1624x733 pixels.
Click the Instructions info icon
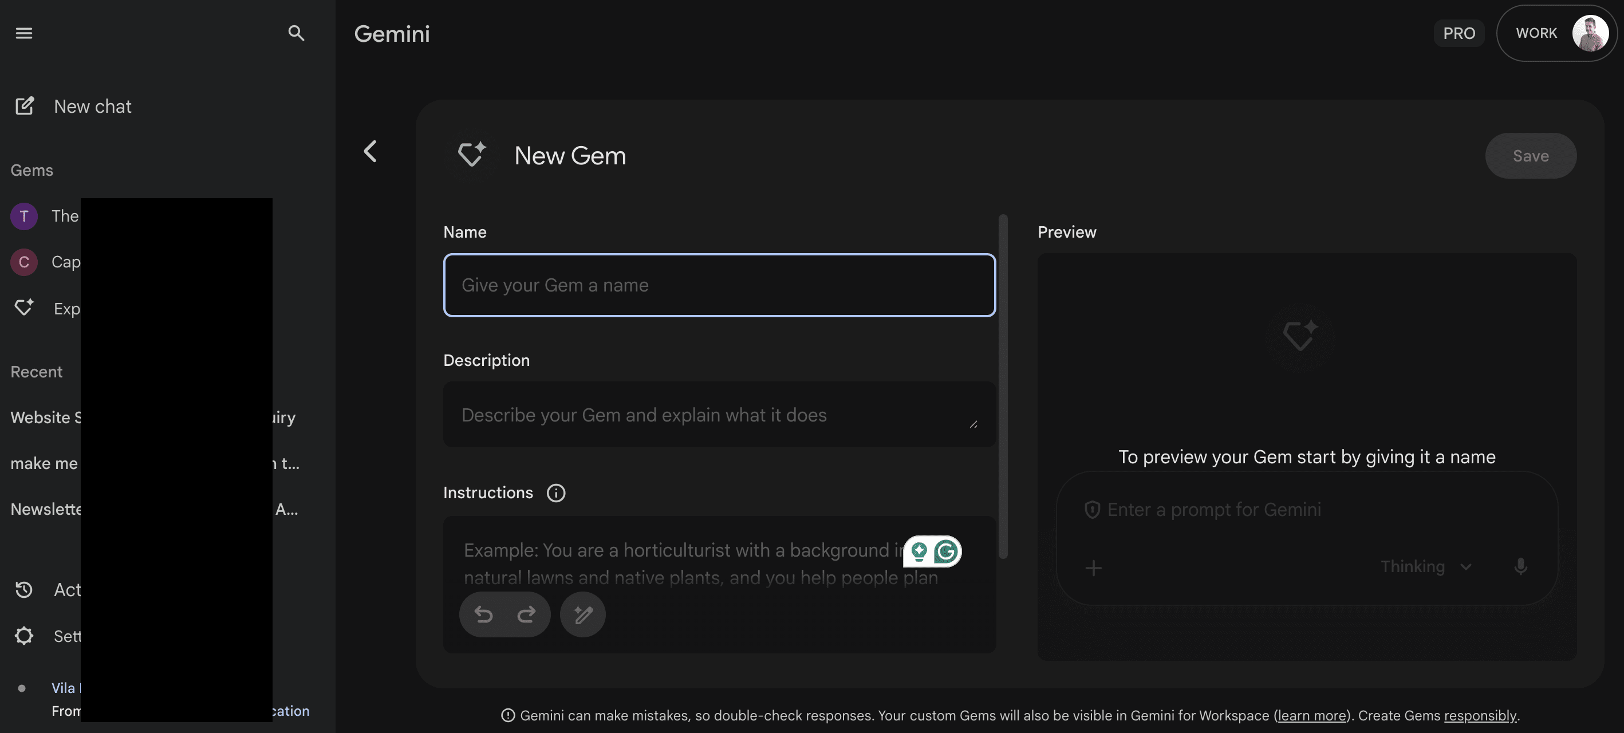(555, 493)
